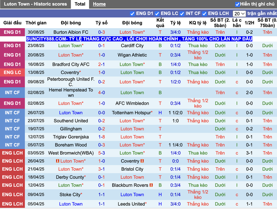277x209 pixels.
Task: Click Bradford City AFC team name
Action: [71, 64]
